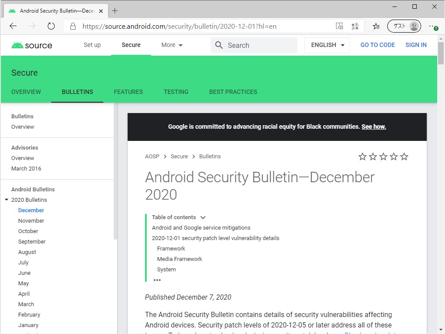Click the back navigation arrow
The height and width of the screenshot is (334, 445).
13,26
